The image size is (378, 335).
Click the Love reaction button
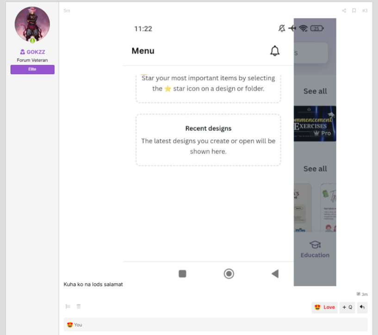point(324,307)
